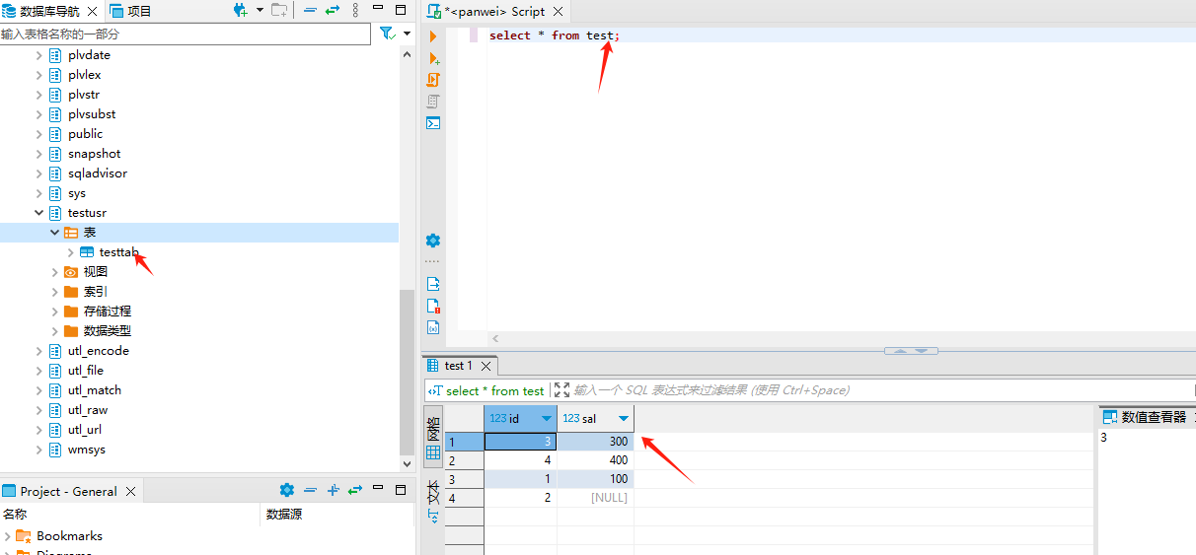Click the export script output file icon
Image resolution: width=1196 pixels, height=555 pixels.
coord(433,284)
